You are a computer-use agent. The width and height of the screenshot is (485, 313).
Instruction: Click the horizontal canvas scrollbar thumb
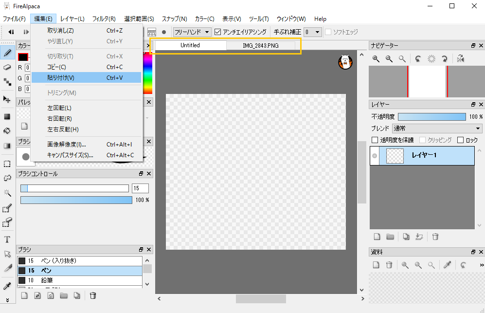pyautogui.click(x=261, y=299)
